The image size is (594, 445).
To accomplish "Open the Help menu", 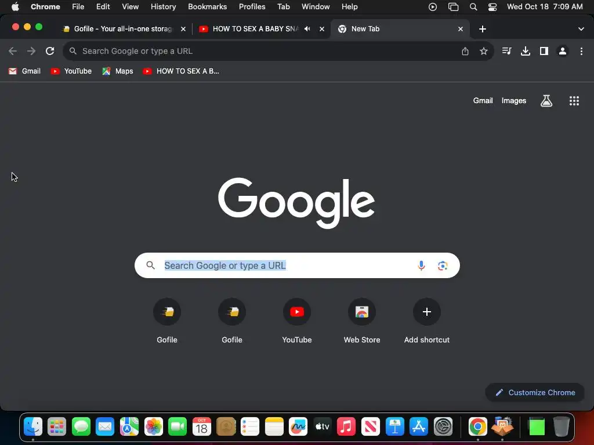I will 349,7.
